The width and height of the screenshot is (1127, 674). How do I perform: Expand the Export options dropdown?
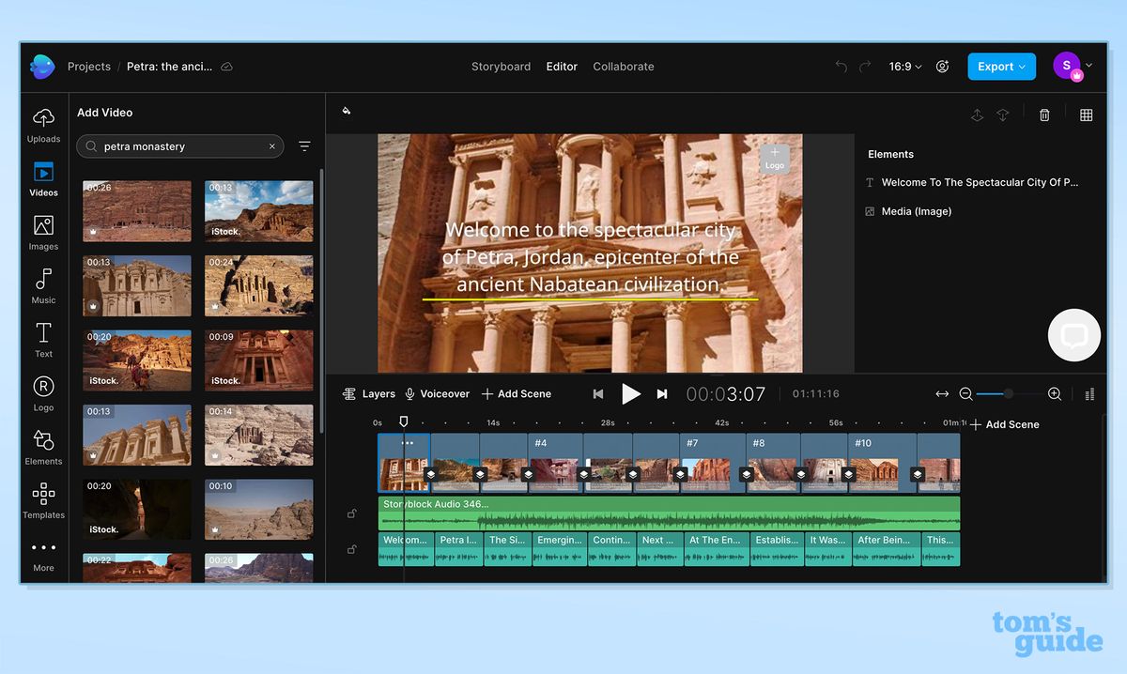1001,67
